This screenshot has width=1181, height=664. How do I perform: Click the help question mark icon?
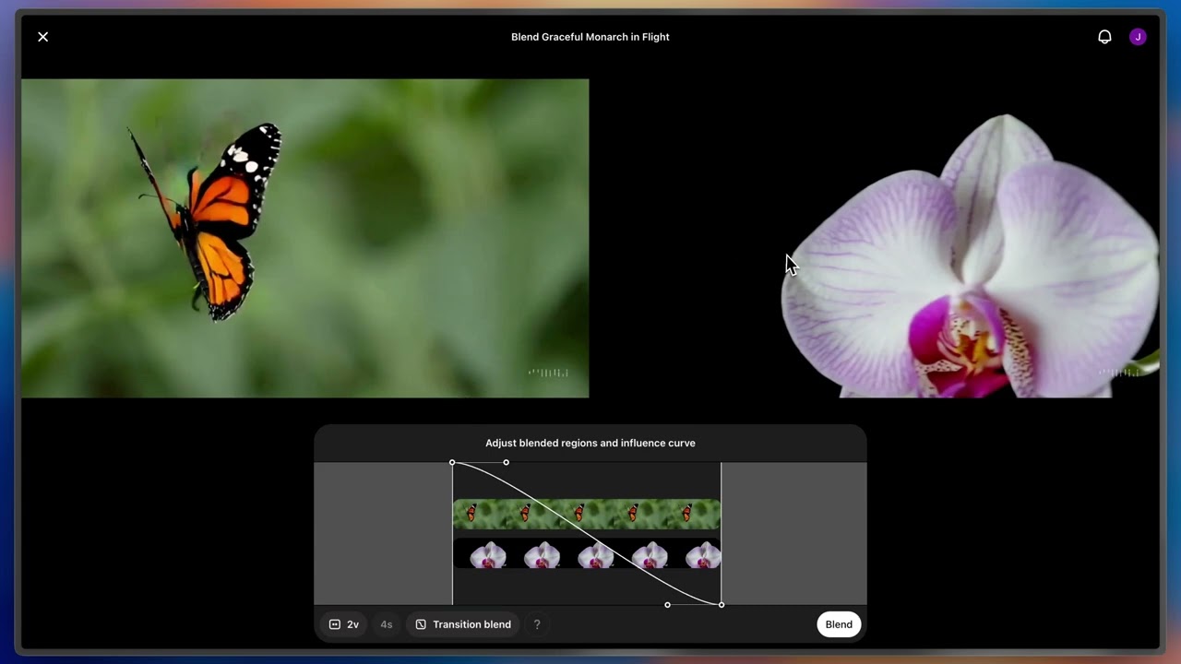click(537, 624)
